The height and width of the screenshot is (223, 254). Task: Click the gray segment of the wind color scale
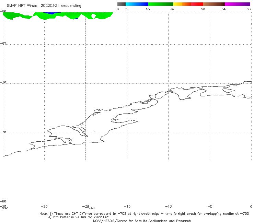(121, 4)
